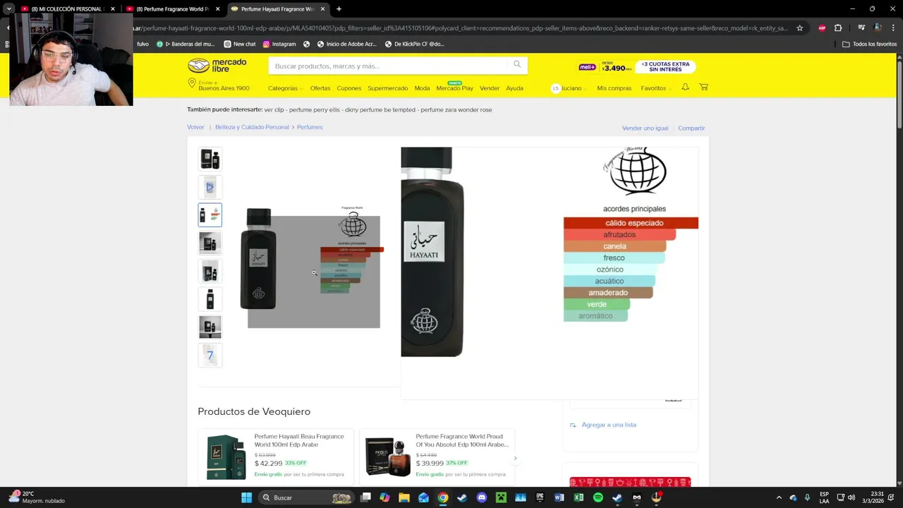Click Vender uno igual link

coord(645,128)
